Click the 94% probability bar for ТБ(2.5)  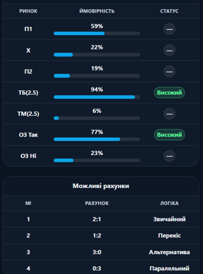tap(97, 97)
